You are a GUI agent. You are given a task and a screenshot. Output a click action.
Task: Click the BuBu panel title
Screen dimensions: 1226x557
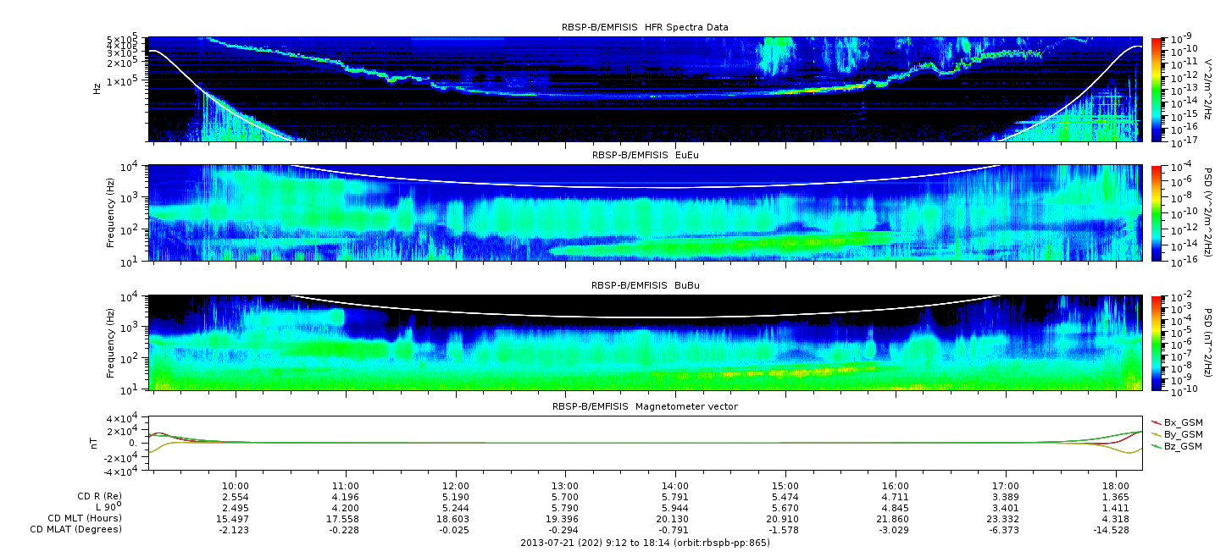coord(645,287)
